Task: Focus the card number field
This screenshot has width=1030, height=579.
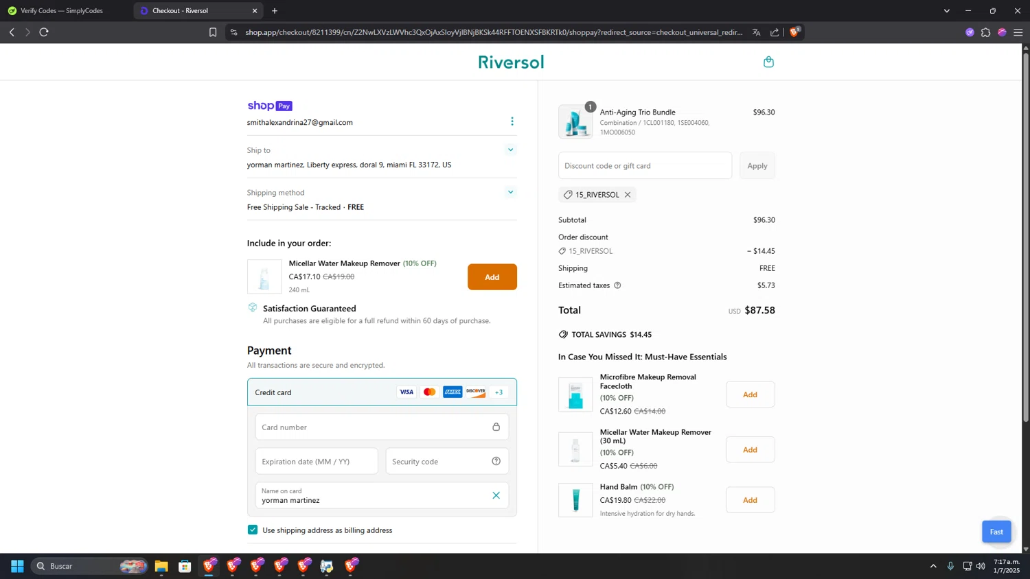Action: click(x=382, y=427)
